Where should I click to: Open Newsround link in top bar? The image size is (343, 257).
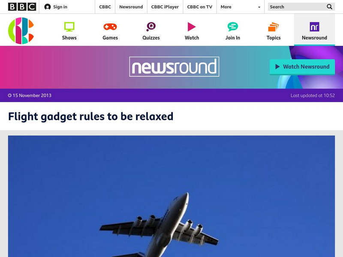pos(131,7)
